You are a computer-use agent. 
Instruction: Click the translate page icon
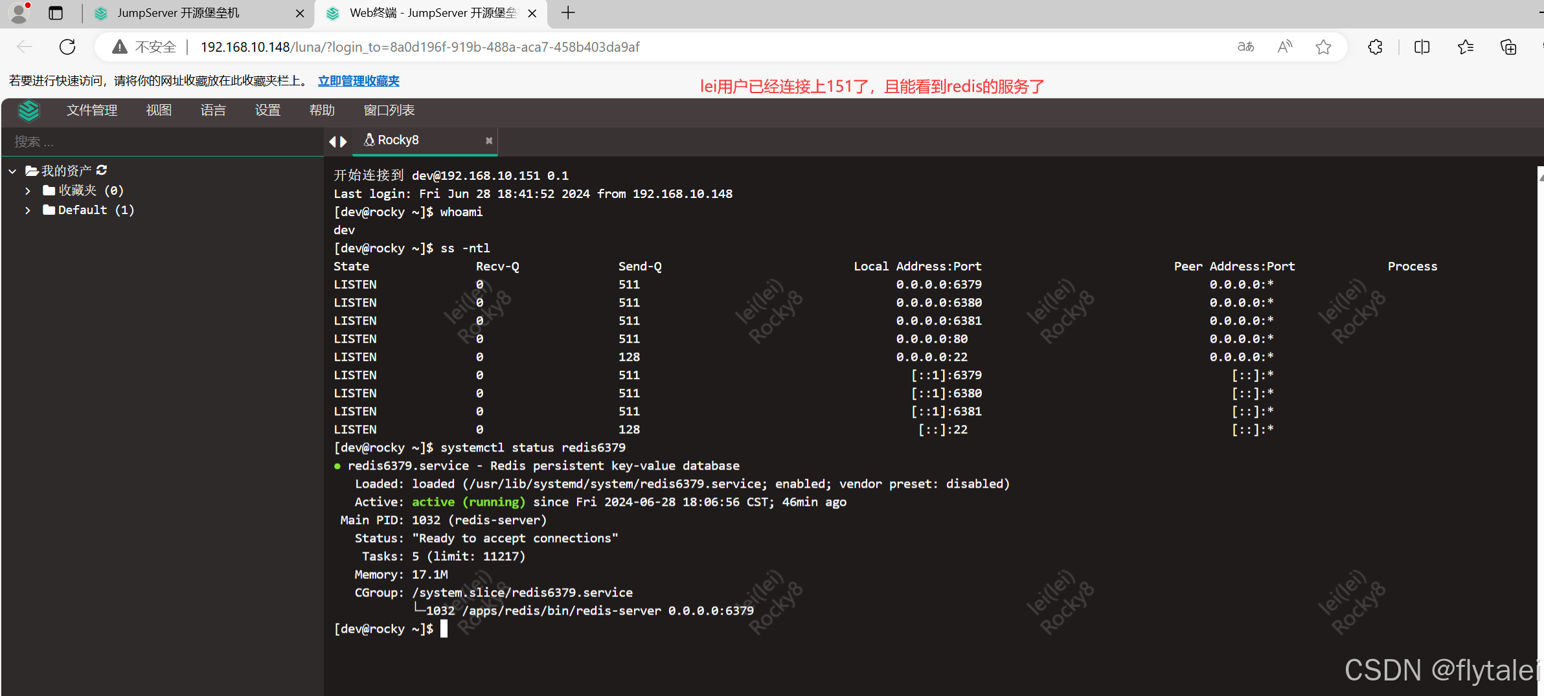click(x=1245, y=47)
